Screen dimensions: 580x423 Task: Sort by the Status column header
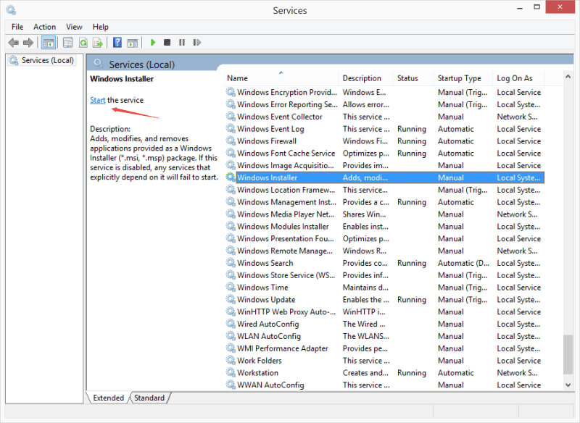coord(413,78)
